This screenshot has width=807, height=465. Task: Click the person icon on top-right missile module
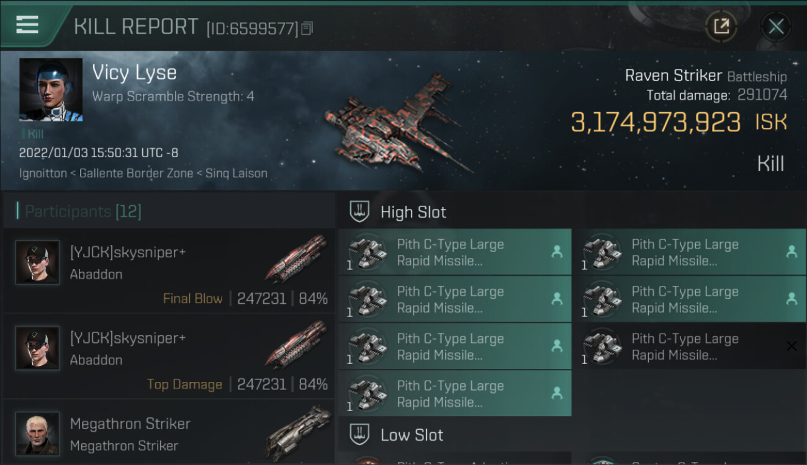pos(791,252)
